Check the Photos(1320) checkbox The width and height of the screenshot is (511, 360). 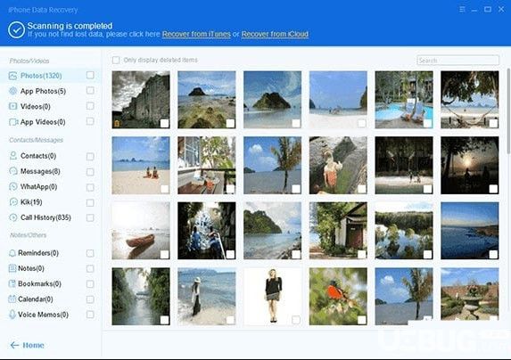[x=90, y=75]
